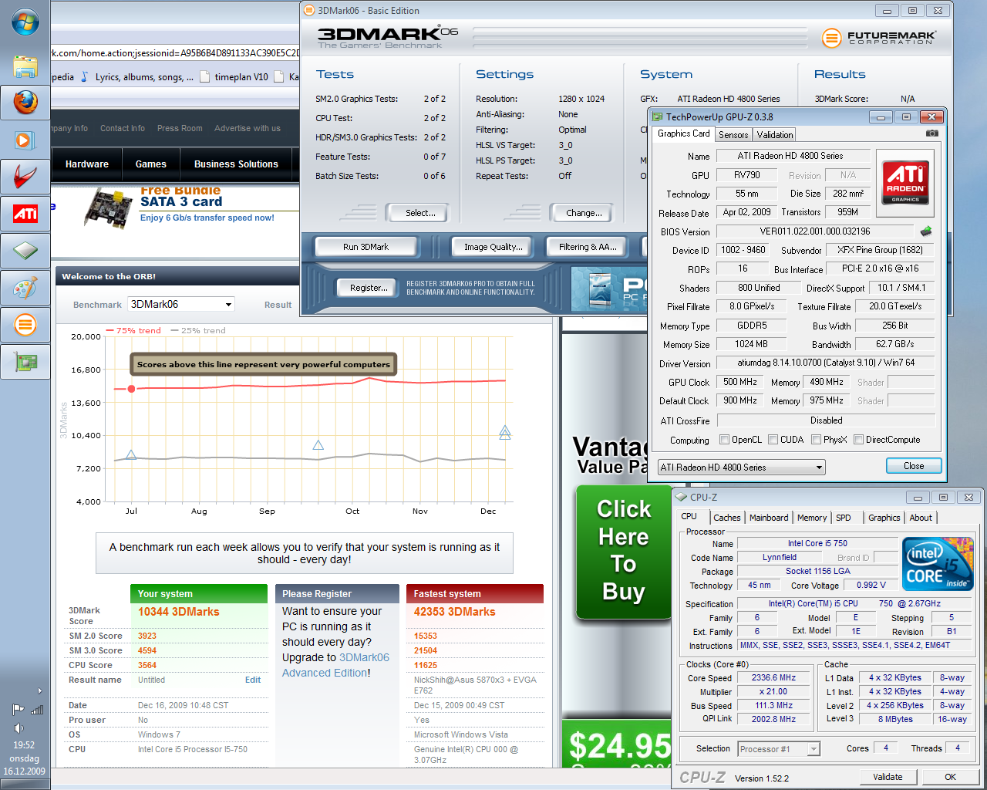Image resolution: width=987 pixels, height=790 pixels.
Task: Close GPU-Z with the Close button
Action: point(914,466)
